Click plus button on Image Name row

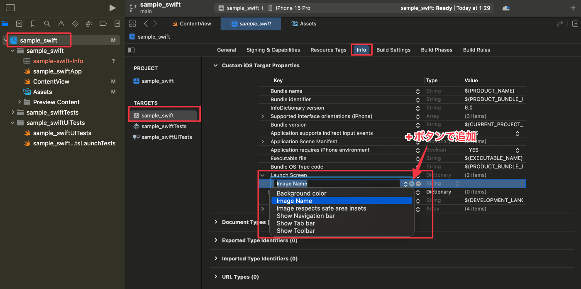coord(412,184)
